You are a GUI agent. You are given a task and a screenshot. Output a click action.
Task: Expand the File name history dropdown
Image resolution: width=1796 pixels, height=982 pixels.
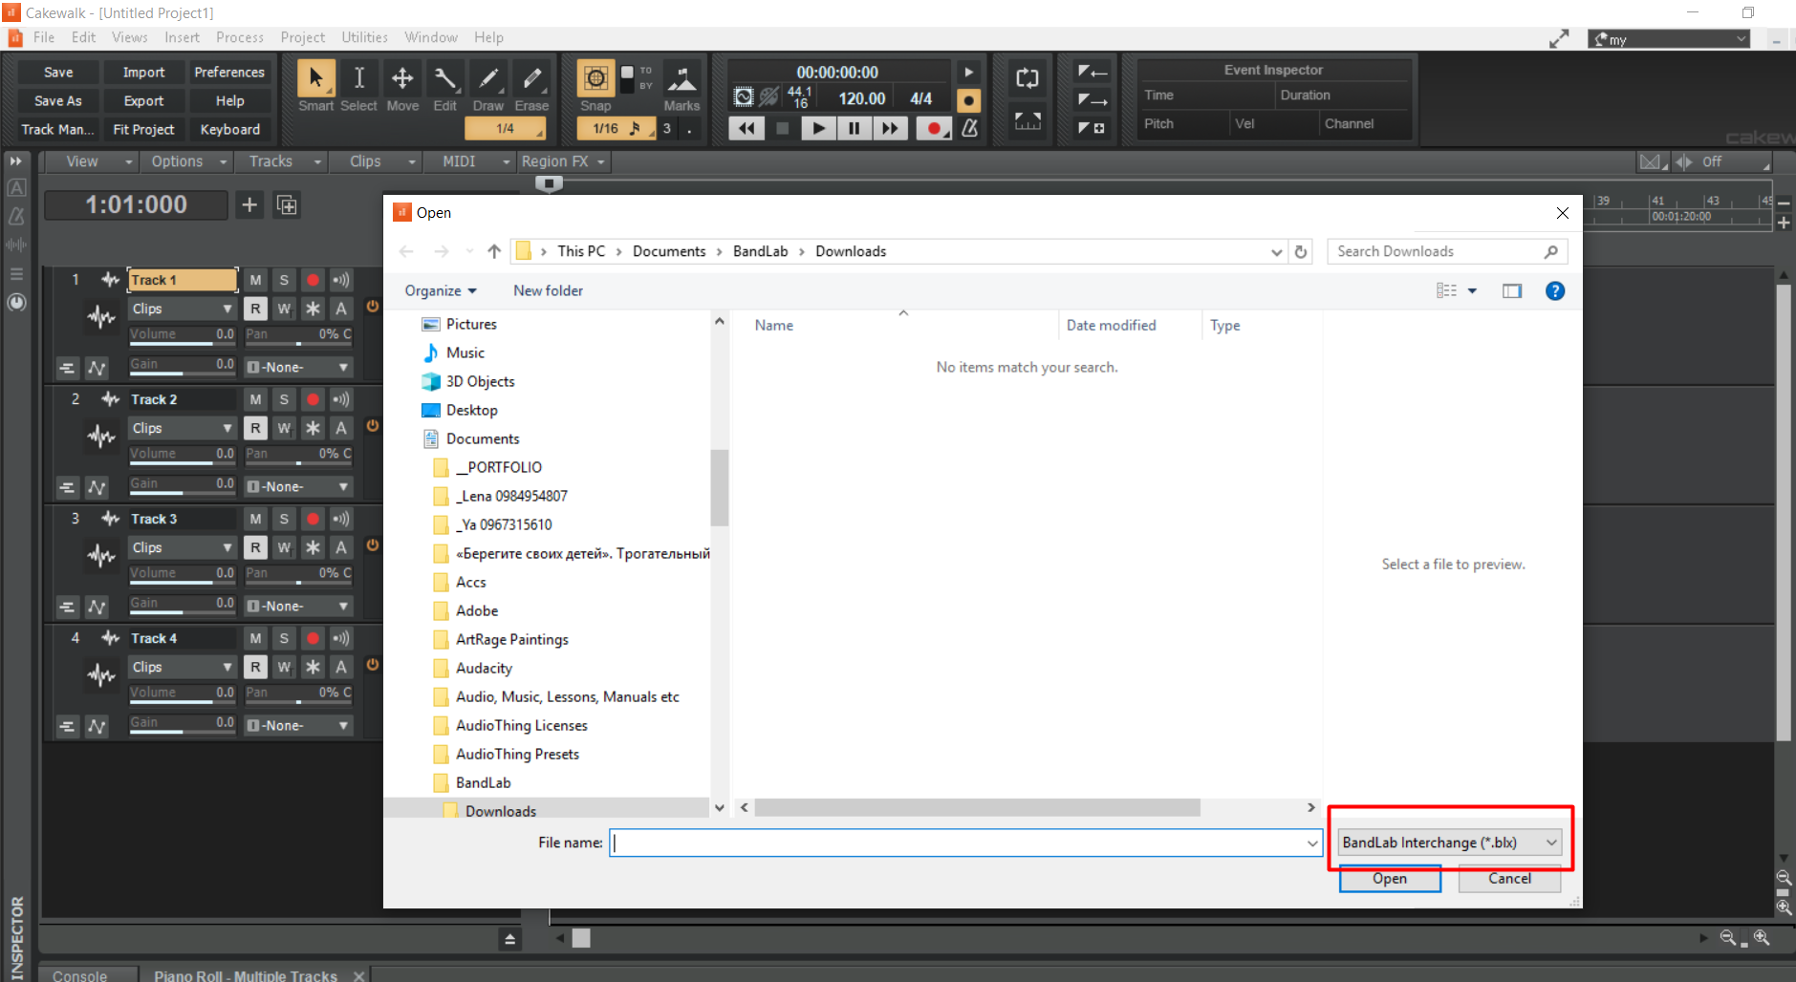tap(1312, 843)
